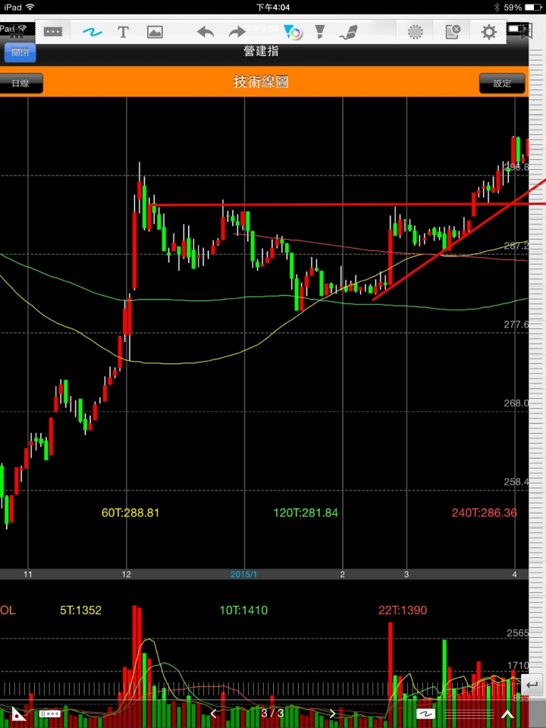Viewport: 546px width, 728px height.
Task: Tap the 技術線圖 chart title
Action: [261, 82]
